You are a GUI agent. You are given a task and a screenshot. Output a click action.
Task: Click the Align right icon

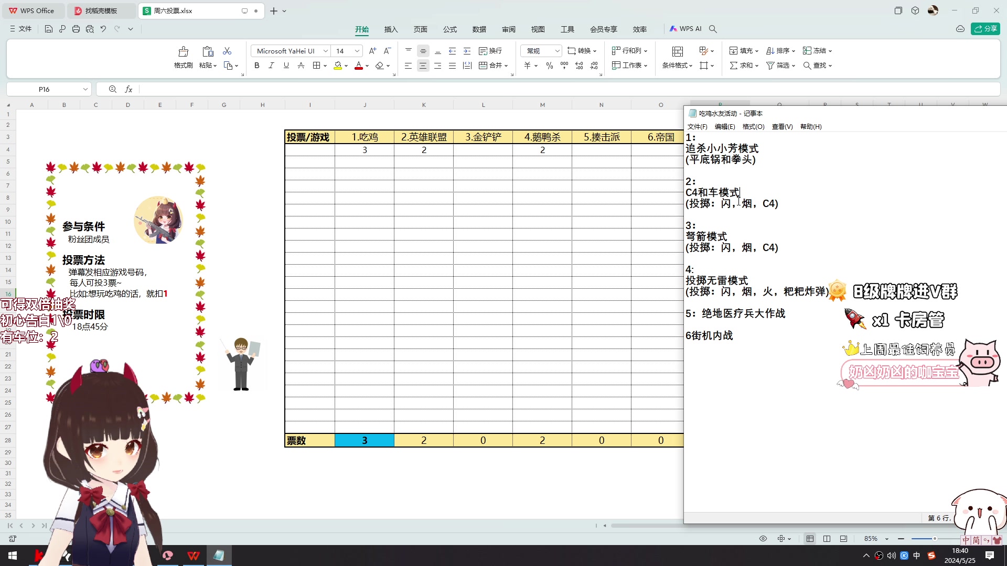point(437,66)
